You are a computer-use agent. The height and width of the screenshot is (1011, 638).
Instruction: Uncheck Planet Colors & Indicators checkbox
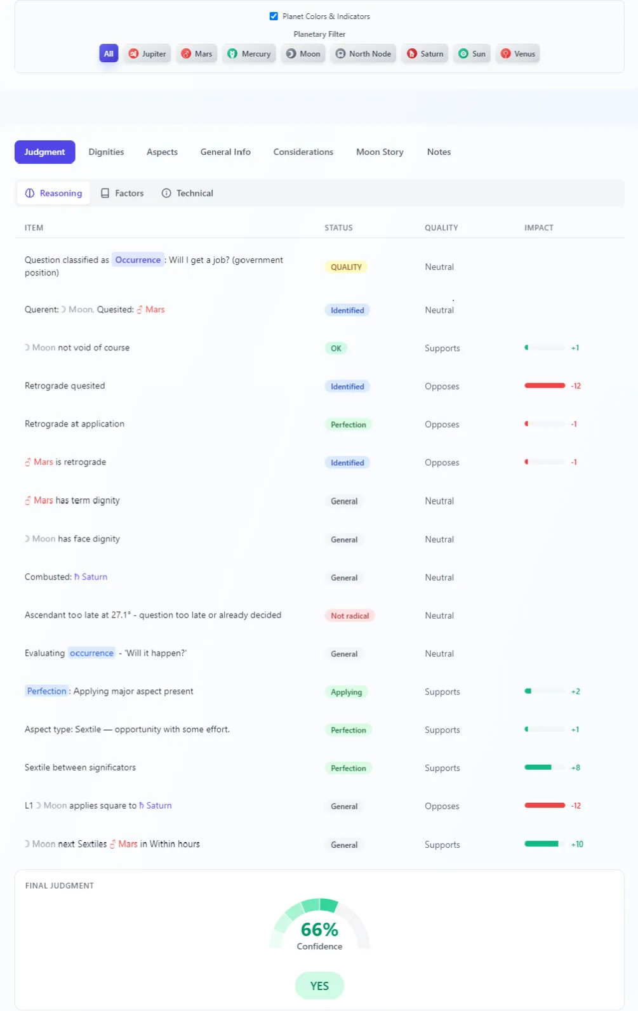274,17
